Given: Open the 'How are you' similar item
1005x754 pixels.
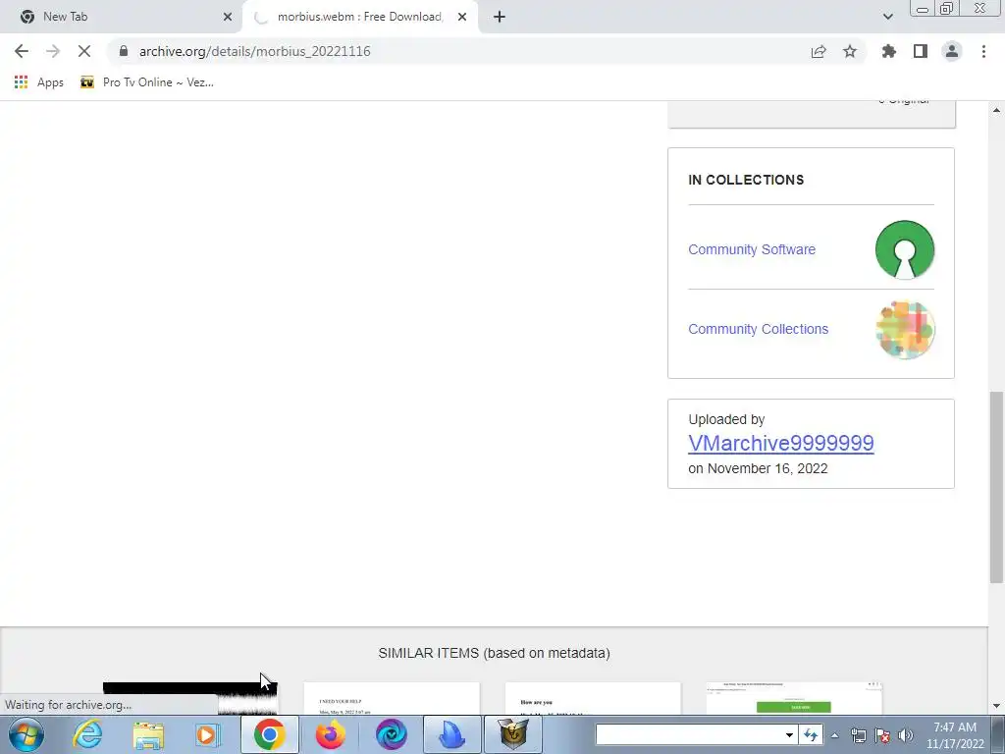Looking at the screenshot, I should 593,698.
